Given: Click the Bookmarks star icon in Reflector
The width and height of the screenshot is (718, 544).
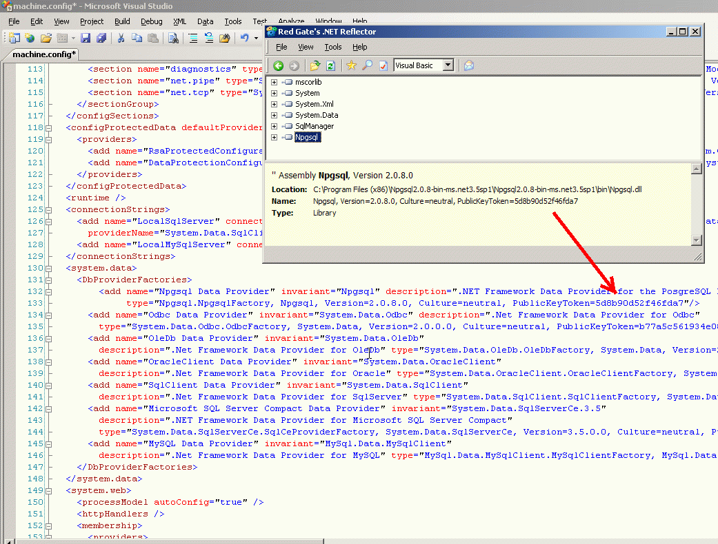Looking at the screenshot, I should pyautogui.click(x=351, y=65).
